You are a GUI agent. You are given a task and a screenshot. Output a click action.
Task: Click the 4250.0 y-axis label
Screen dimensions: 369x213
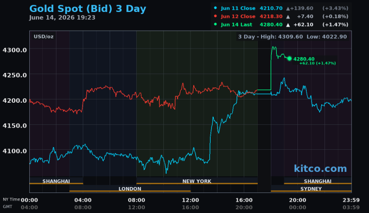(15, 75)
